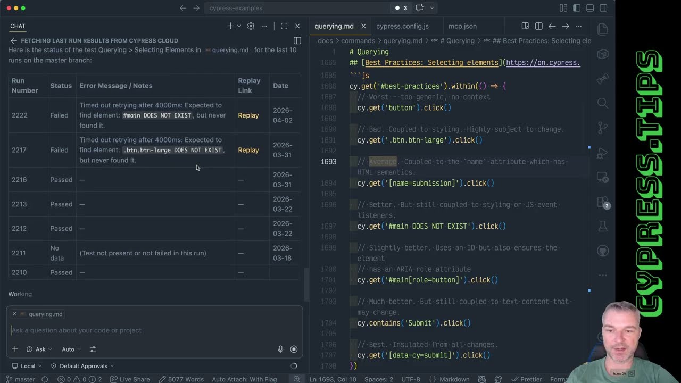Switch to the cypress.config.js tab
This screenshot has height=383, width=681.
coord(402,26)
